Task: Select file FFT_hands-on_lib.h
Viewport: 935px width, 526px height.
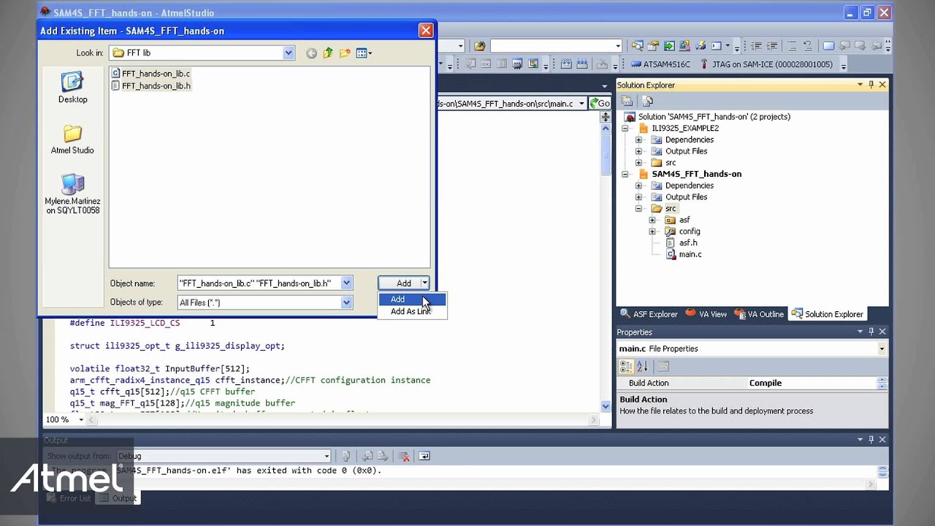Action: click(150, 85)
